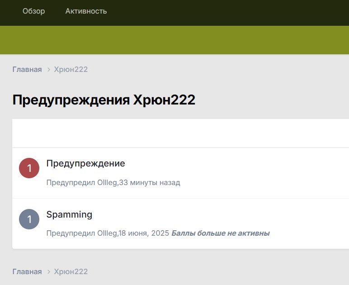Open the Spamming warning entry title
This screenshot has width=349, height=285.
[69, 214]
